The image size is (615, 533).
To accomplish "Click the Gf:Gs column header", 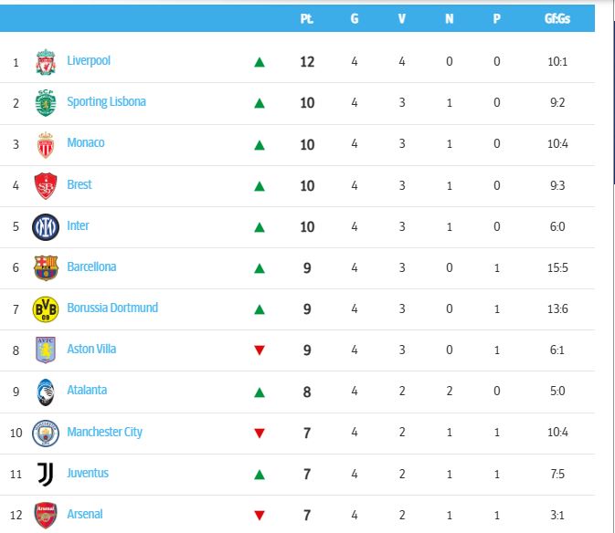I will [557, 18].
